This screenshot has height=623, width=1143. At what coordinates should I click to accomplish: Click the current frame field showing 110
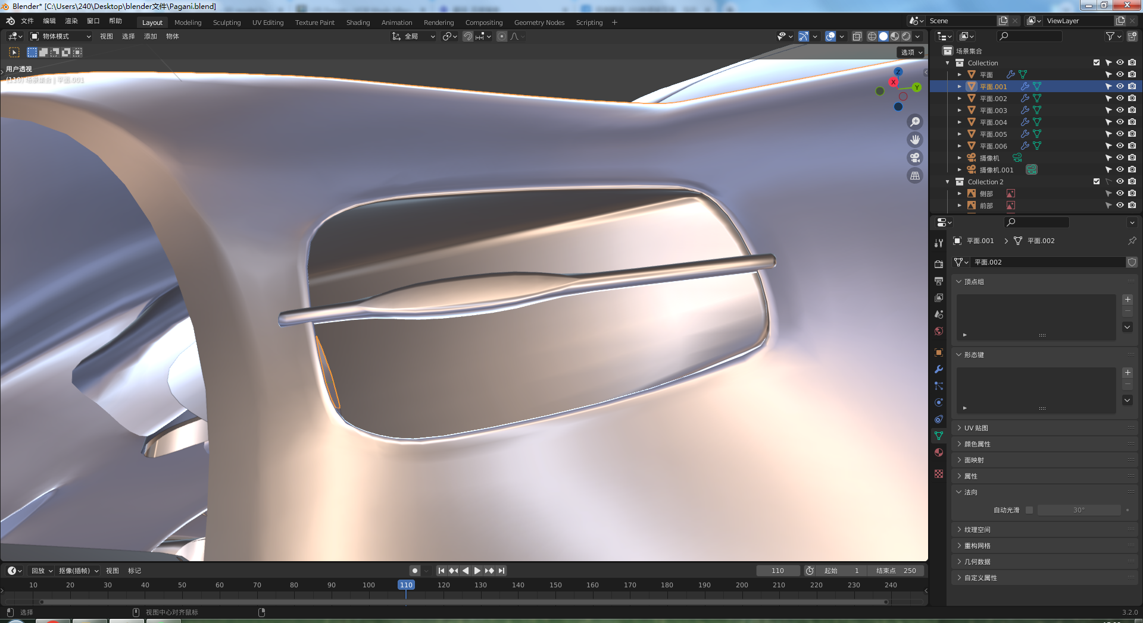(777, 571)
